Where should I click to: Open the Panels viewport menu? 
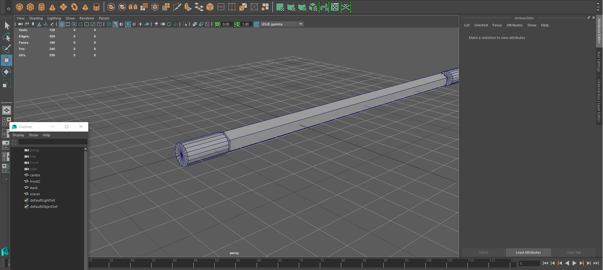tap(104, 18)
